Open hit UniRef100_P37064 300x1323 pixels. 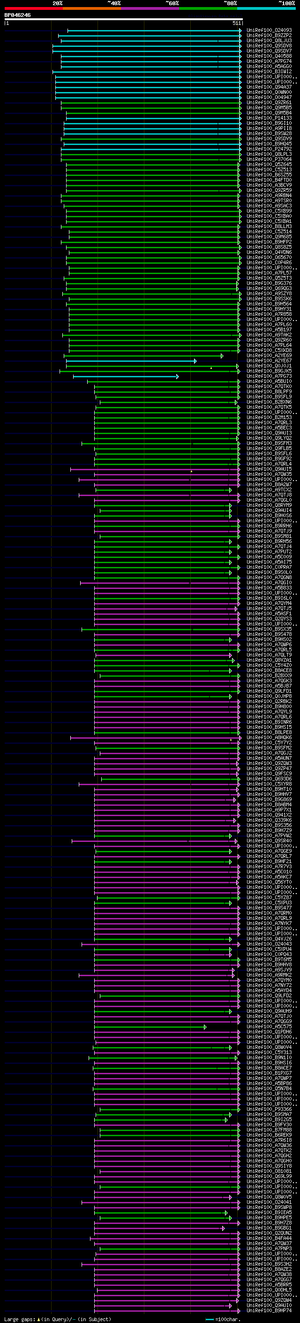[269, 159]
